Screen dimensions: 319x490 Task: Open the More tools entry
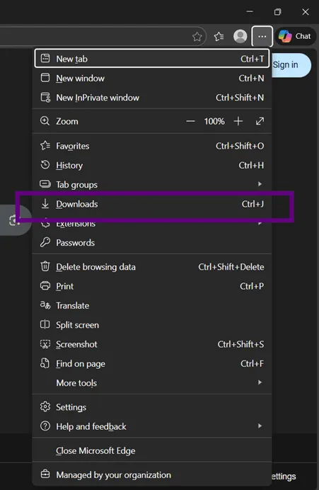coord(152,383)
